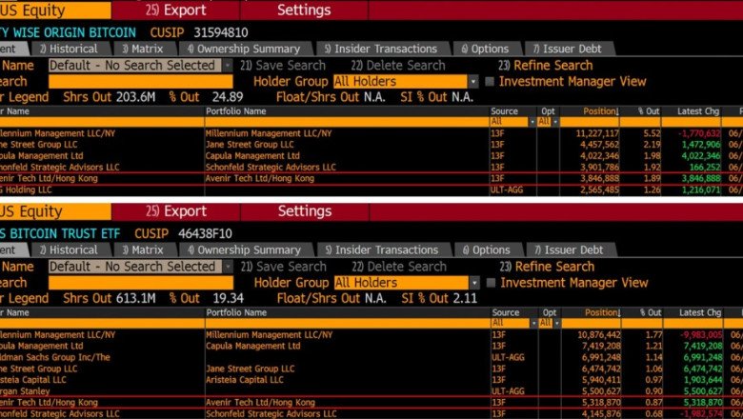Select the position value 11,227,117
This screenshot has height=419, width=743.
(597, 133)
